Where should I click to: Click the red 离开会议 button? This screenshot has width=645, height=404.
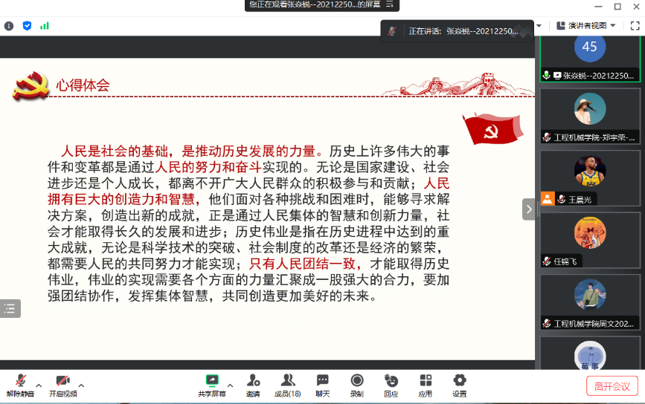[x=612, y=386]
